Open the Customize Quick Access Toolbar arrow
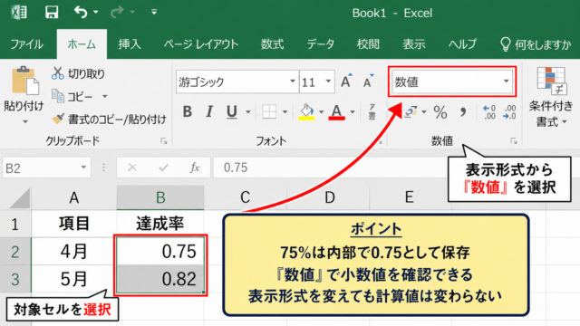This screenshot has height=326, width=580. coord(154,12)
